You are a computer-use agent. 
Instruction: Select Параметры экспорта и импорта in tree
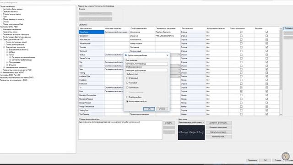click(16, 34)
